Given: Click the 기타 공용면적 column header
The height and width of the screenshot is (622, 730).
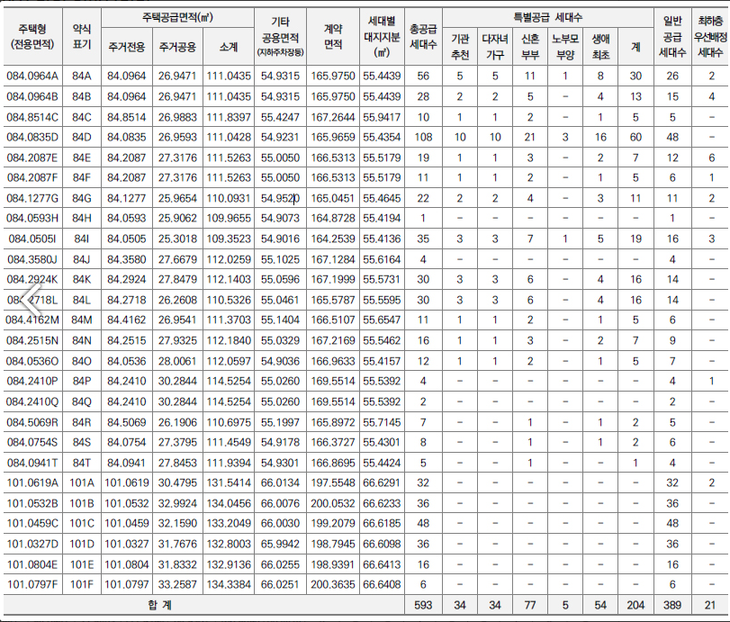Looking at the screenshot, I should click(x=280, y=37).
